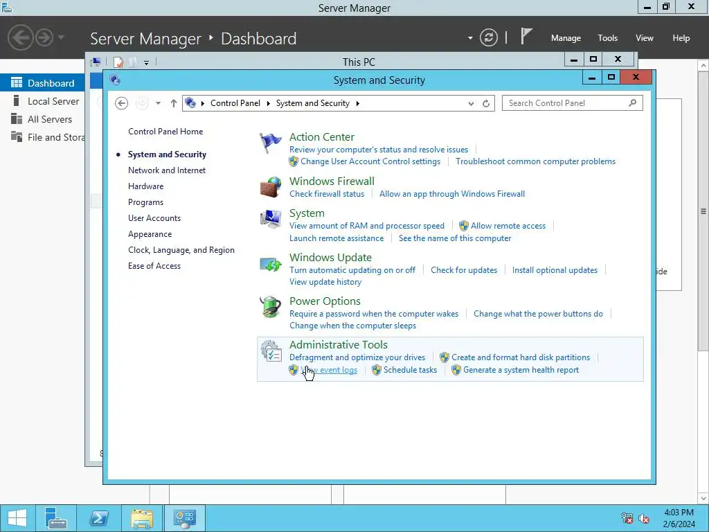709x532 pixels.
Task: Open Windows Firewall brick wall icon
Action: tap(271, 187)
